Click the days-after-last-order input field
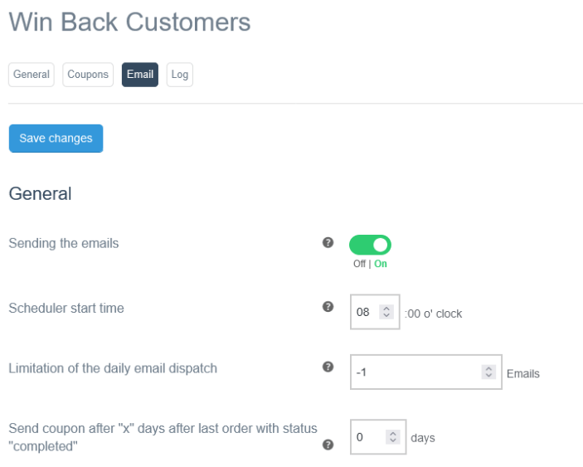This screenshot has height=467, width=583. [367, 437]
